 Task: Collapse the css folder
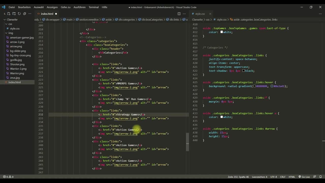(10, 24)
